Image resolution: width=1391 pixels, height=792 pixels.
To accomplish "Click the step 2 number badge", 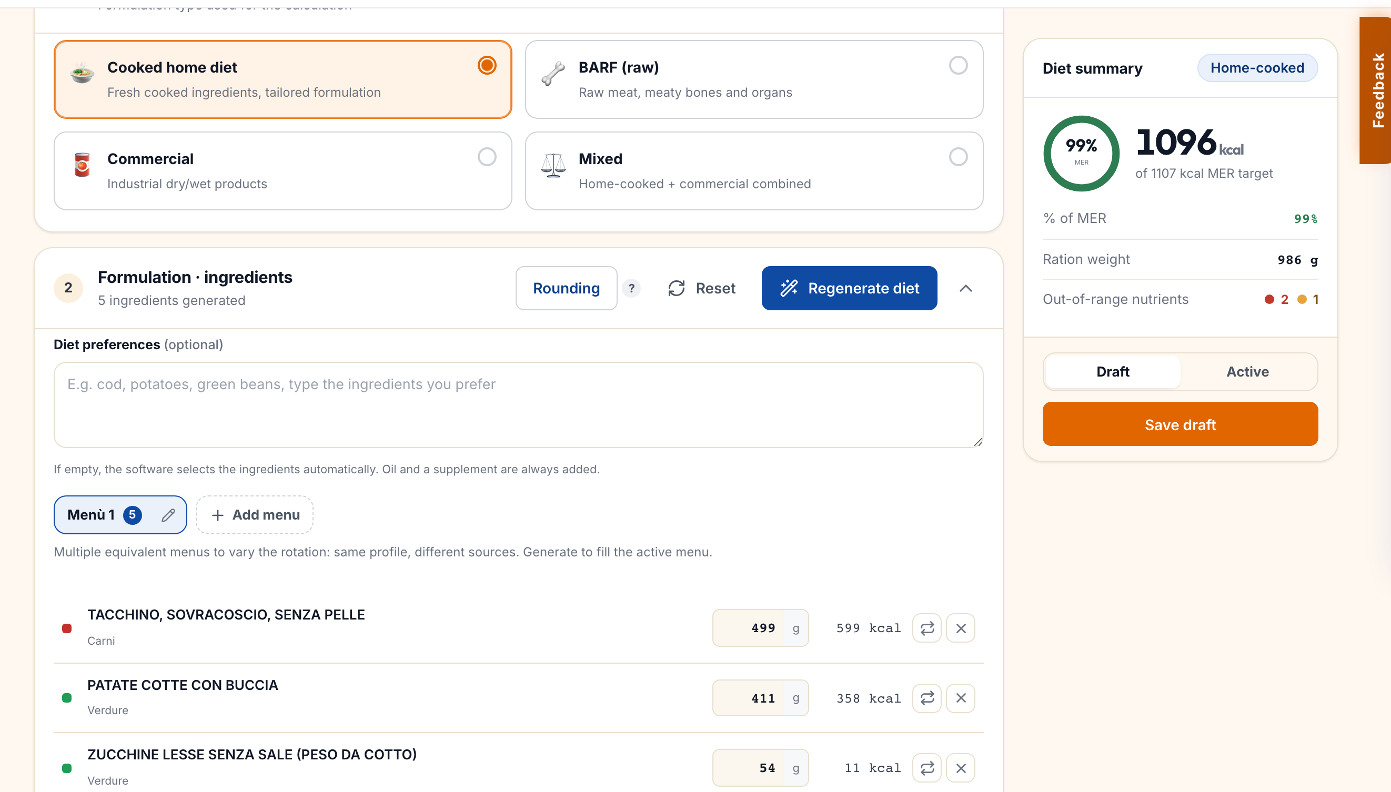I will coord(68,288).
